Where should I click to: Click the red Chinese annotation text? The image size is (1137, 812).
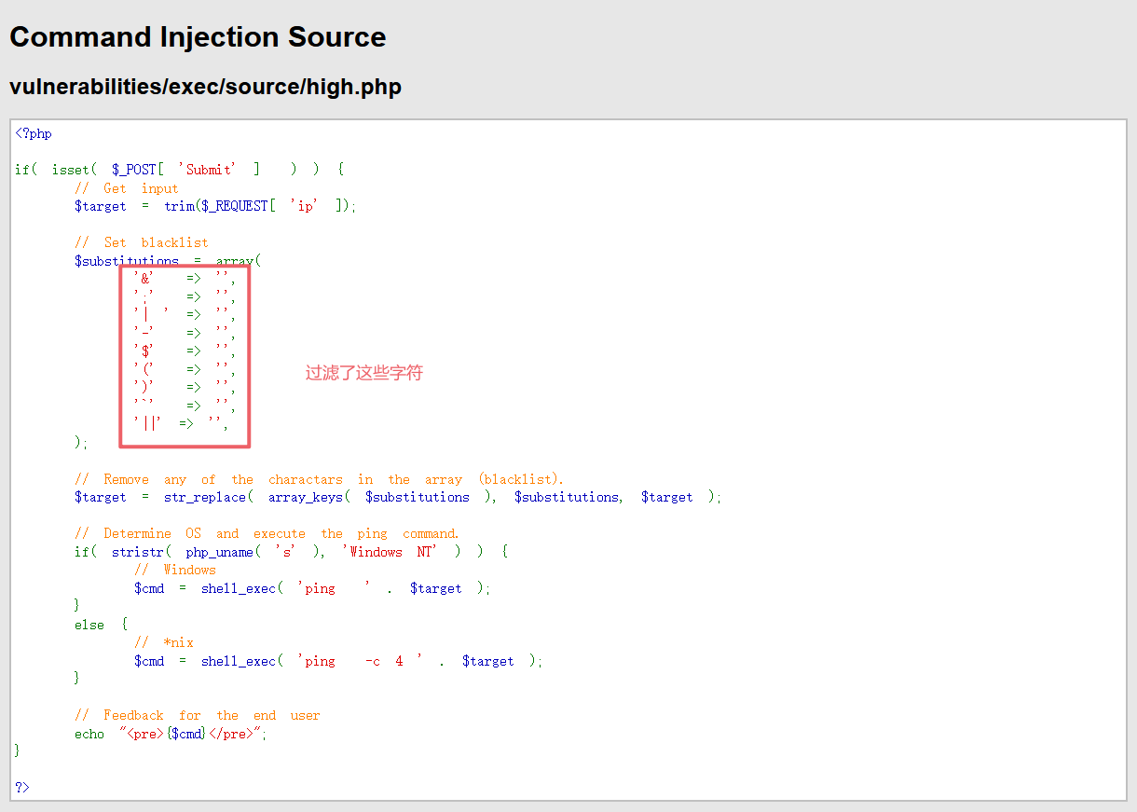(364, 373)
